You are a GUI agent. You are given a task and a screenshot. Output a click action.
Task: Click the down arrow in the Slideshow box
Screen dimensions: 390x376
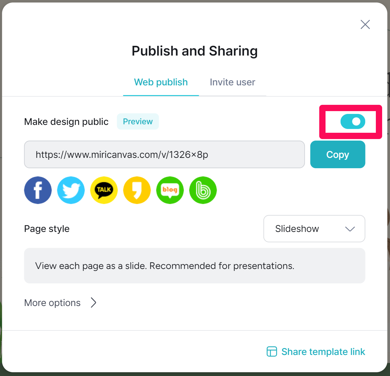[350, 229]
